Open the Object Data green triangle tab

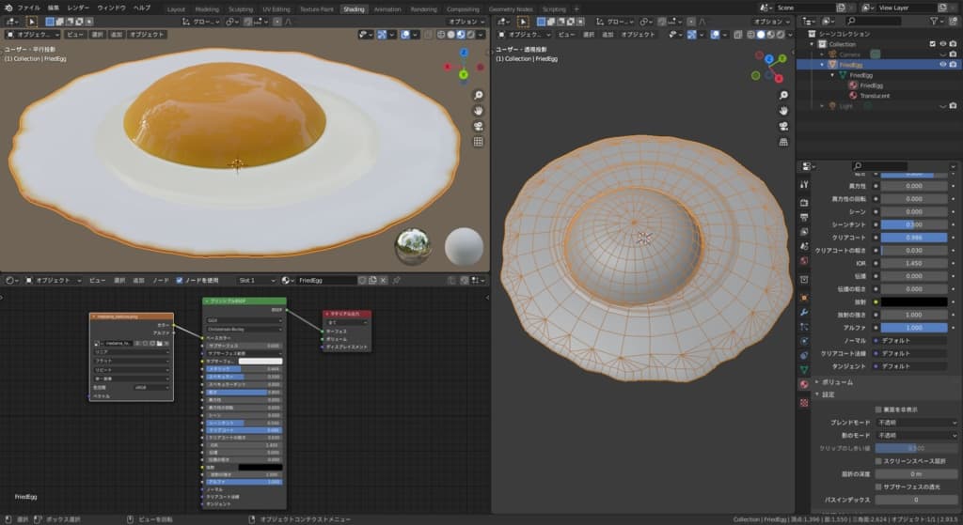(x=804, y=370)
